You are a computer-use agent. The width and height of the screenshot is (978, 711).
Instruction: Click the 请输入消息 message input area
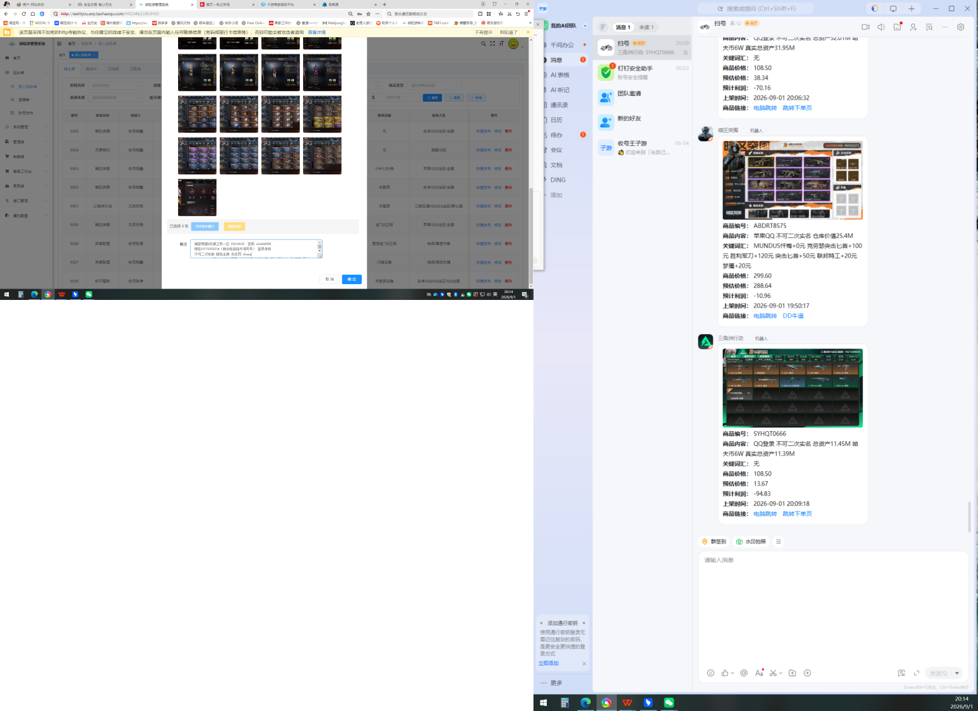(x=833, y=607)
